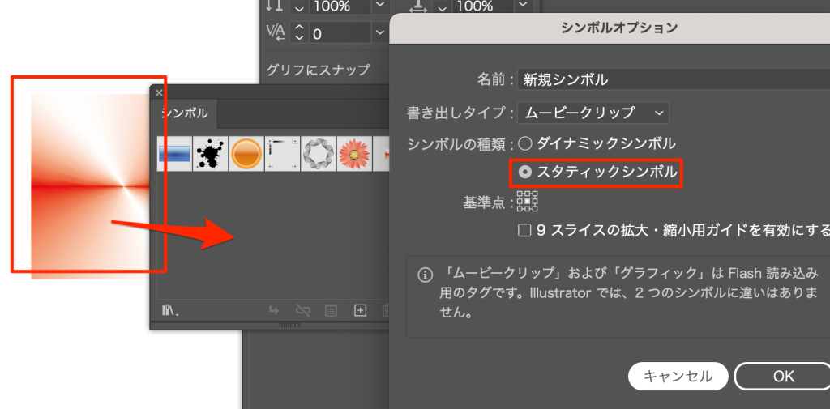Click in the 名前 text field
This screenshot has width=830, height=409.
[x=673, y=79]
